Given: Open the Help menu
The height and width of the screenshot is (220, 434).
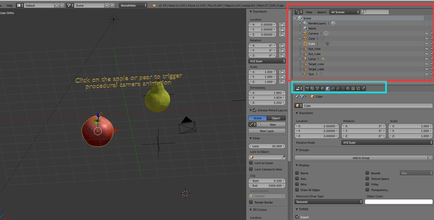Looking at the screenshot, I should 10,5.
